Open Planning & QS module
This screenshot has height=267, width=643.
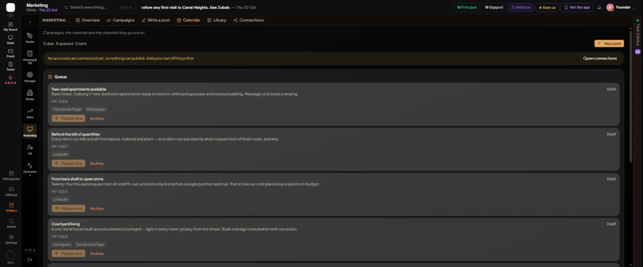click(30, 57)
